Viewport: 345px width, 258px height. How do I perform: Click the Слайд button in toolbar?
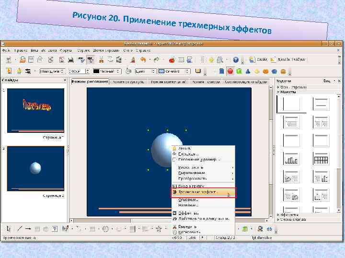tap(259, 59)
